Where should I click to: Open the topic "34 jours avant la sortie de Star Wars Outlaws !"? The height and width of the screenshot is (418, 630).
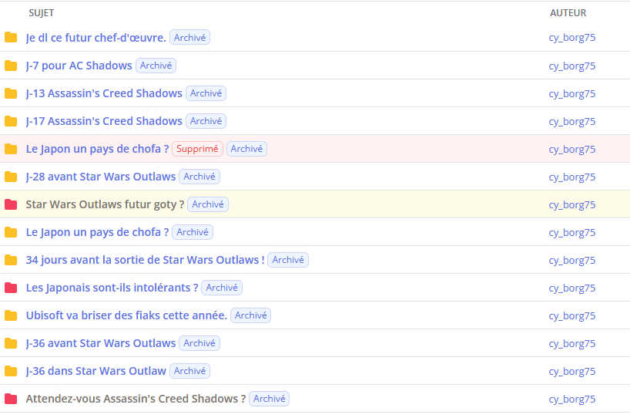point(145,260)
